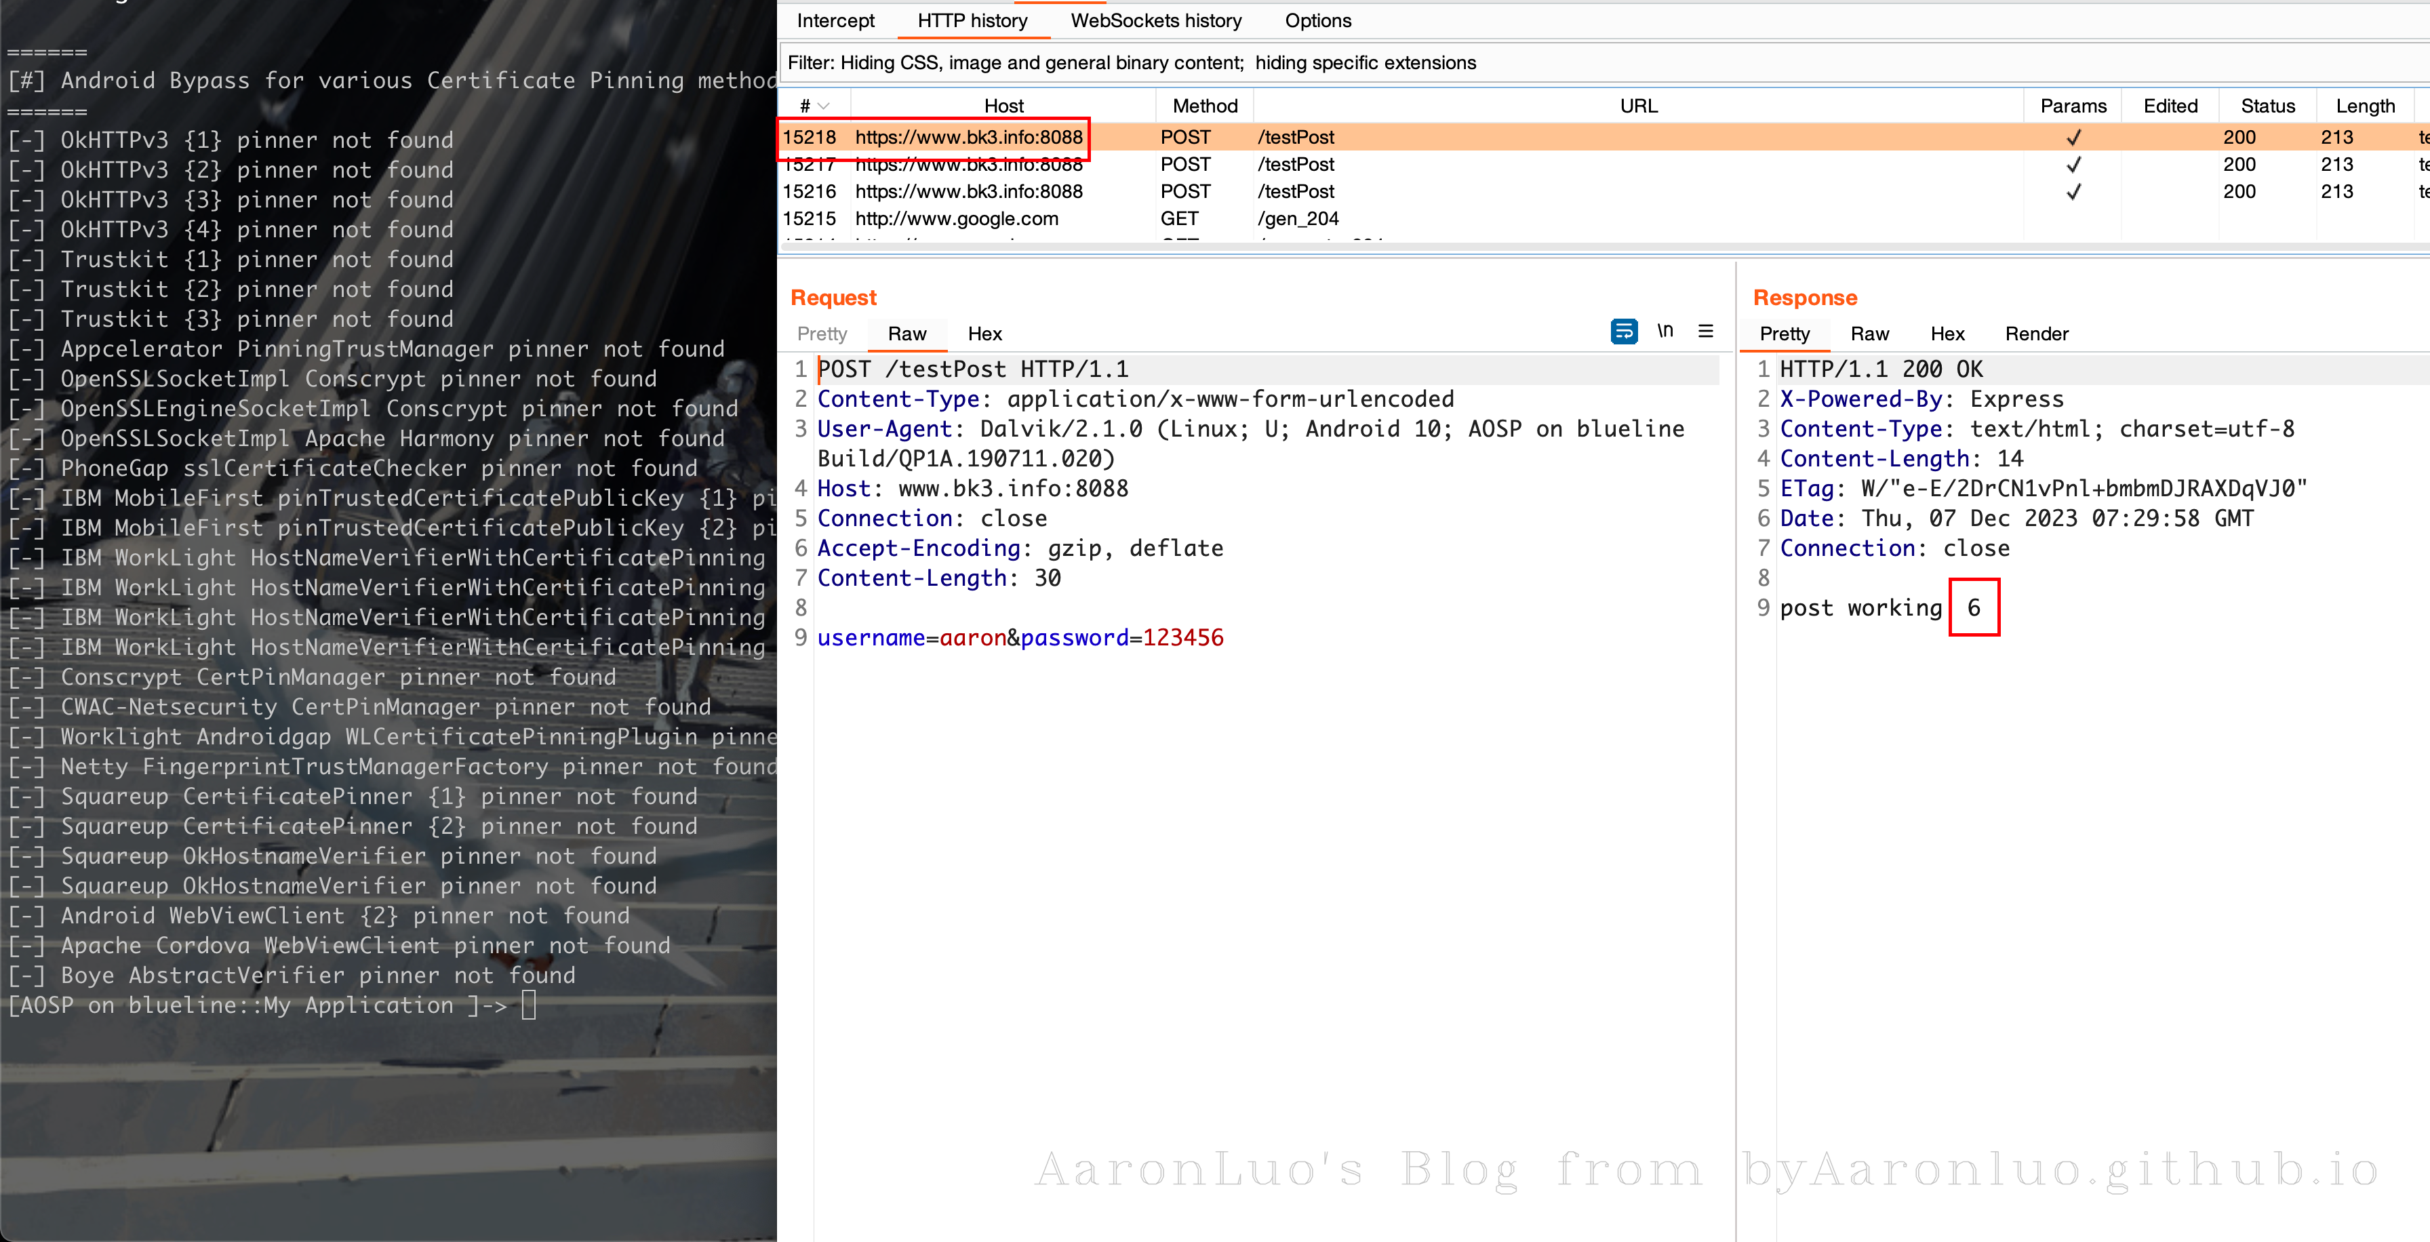Click the Params checkmark for request 15216
Viewport: 2430px width, 1242px height.
[x=2073, y=193]
